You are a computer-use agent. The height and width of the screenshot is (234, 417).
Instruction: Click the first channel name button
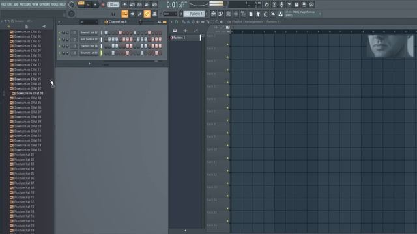click(x=89, y=32)
